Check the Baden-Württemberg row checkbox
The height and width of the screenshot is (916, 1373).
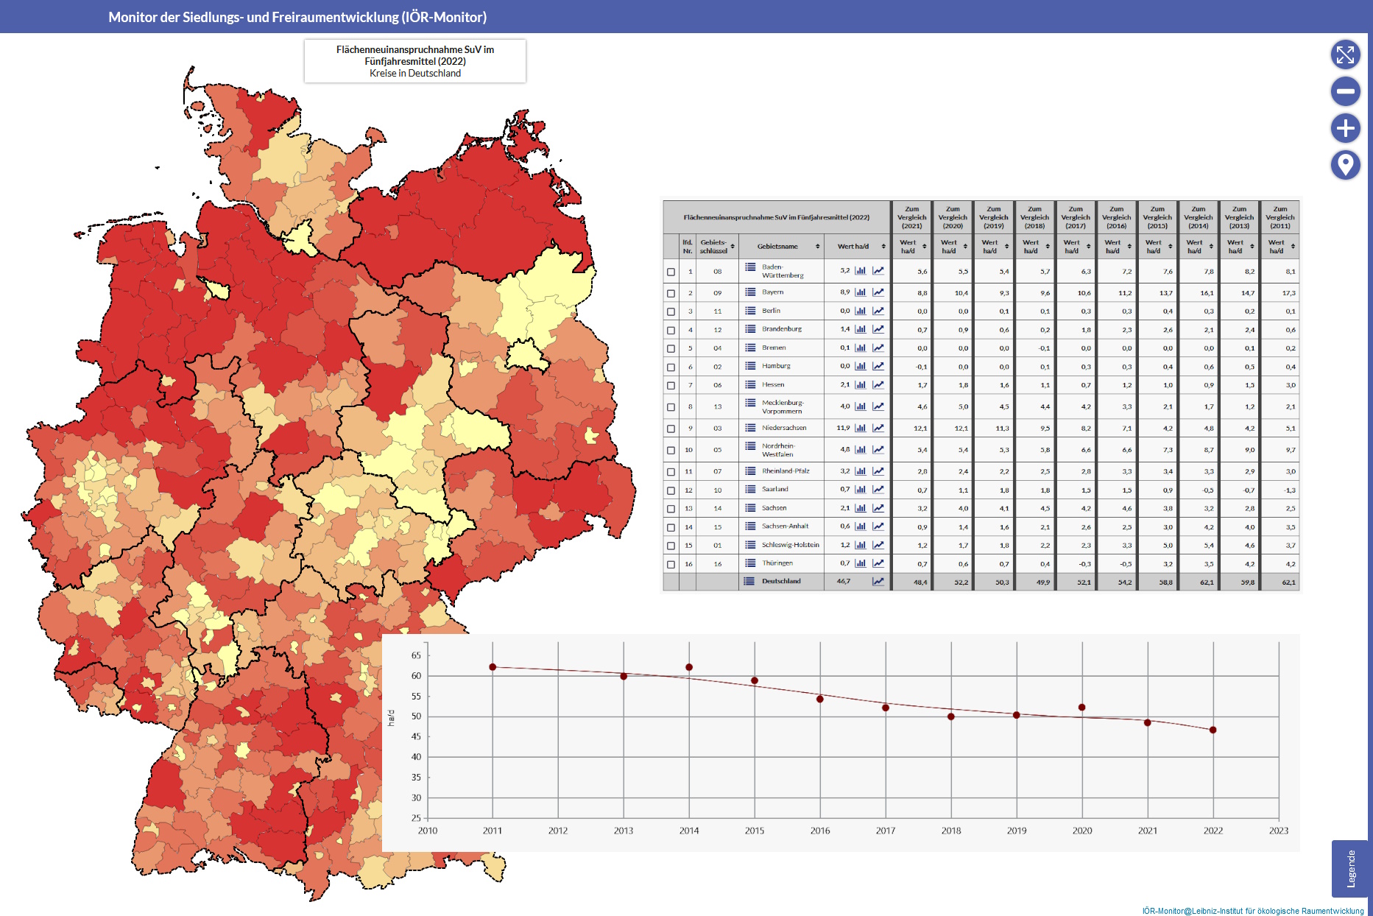click(x=671, y=272)
